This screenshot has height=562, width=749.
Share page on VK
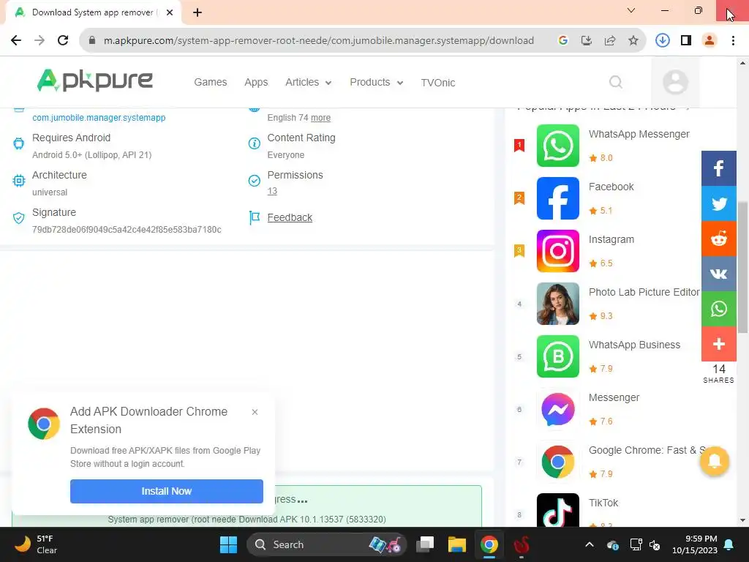click(718, 274)
